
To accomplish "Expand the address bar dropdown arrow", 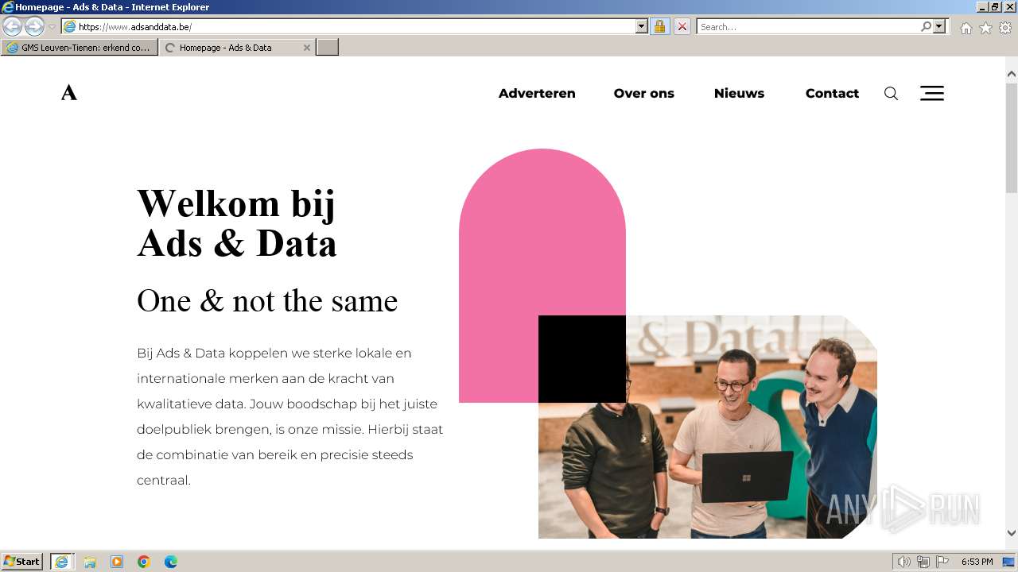I will pos(642,26).
